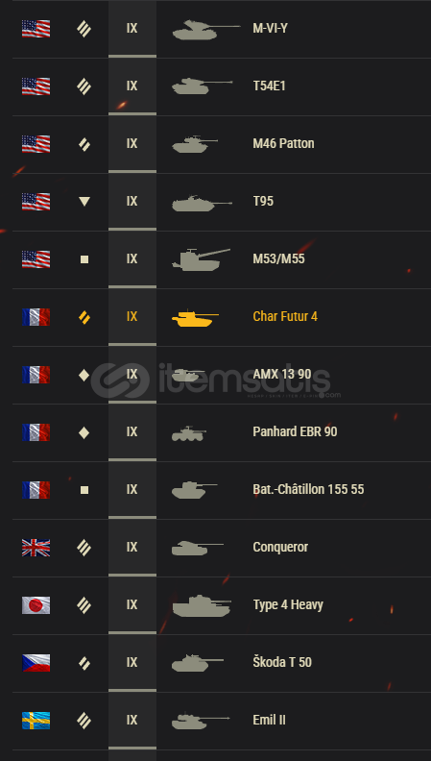Click the AMX 13 90 light tank diamond icon
The image size is (431, 761).
point(84,375)
